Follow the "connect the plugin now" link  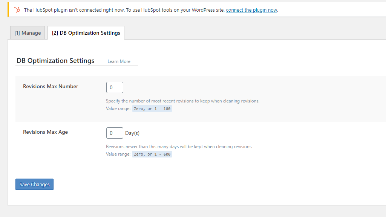point(251,10)
